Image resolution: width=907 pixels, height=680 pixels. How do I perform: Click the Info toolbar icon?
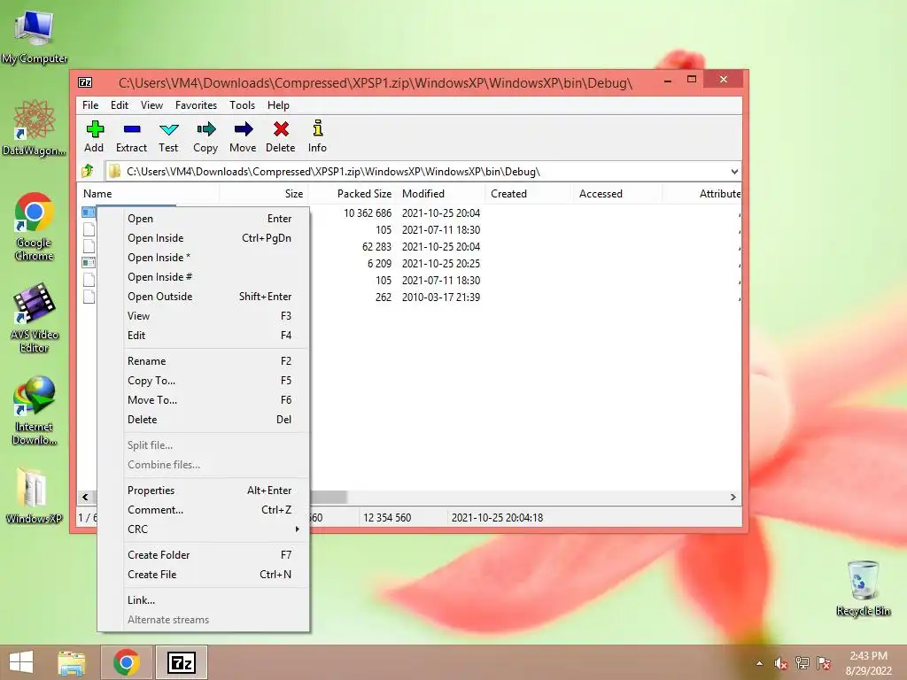pyautogui.click(x=317, y=136)
